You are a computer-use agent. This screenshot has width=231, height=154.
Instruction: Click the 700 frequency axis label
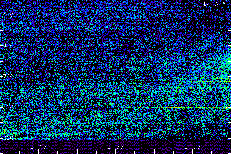tap(8, 76)
